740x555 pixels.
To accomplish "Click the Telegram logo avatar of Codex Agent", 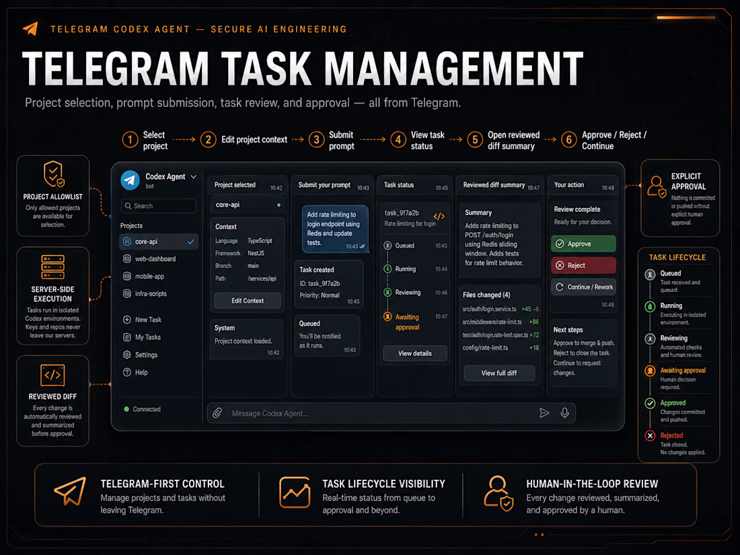I will [x=131, y=180].
